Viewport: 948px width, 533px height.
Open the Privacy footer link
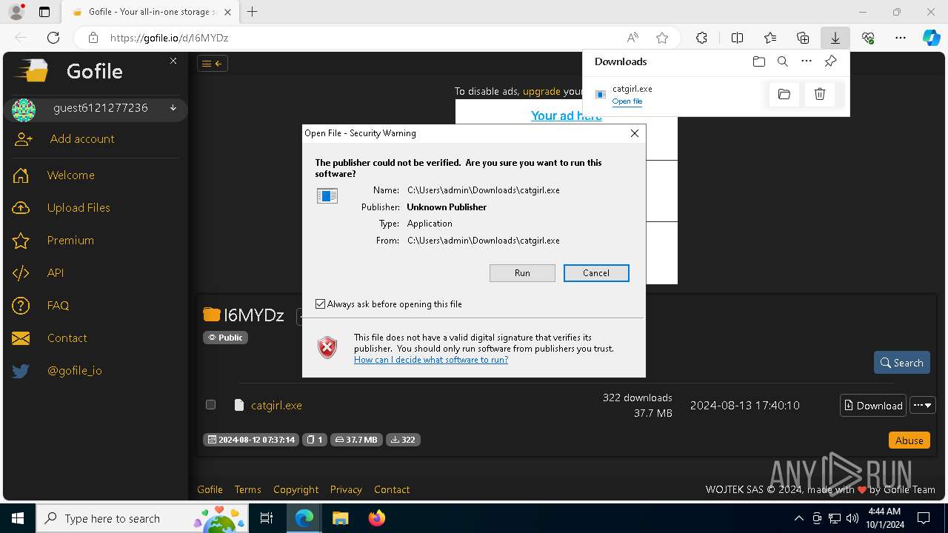346,489
